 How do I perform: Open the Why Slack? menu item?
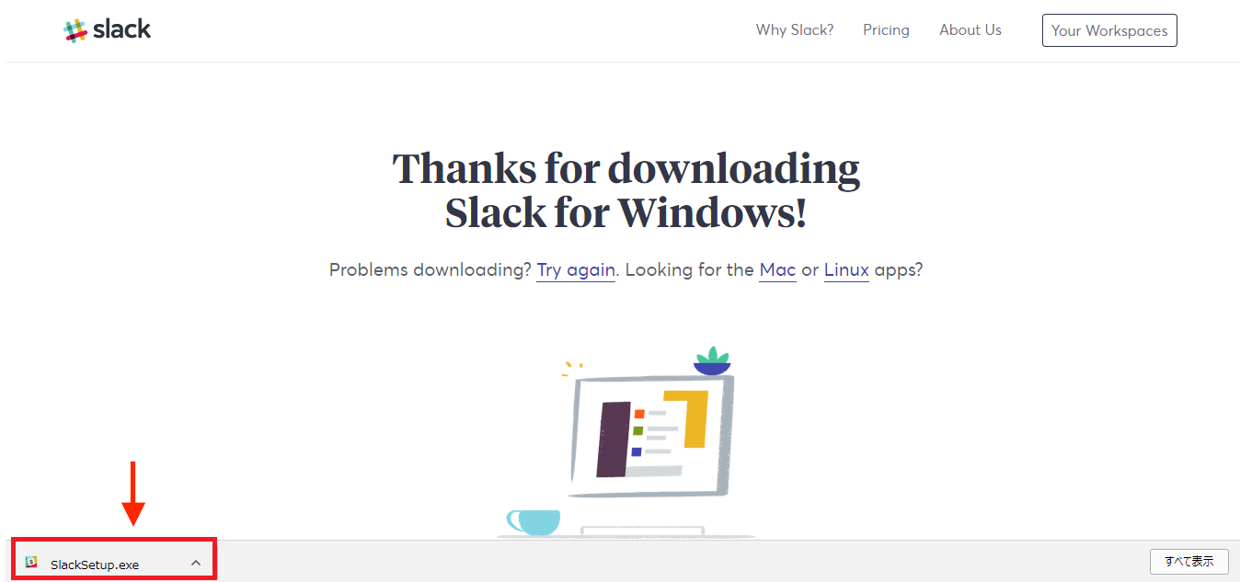794,29
